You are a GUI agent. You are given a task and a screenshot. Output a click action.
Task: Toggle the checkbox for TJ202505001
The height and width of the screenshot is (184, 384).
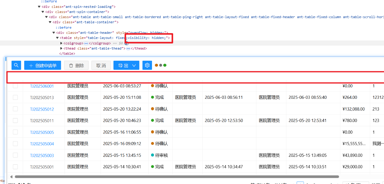point(15,166)
